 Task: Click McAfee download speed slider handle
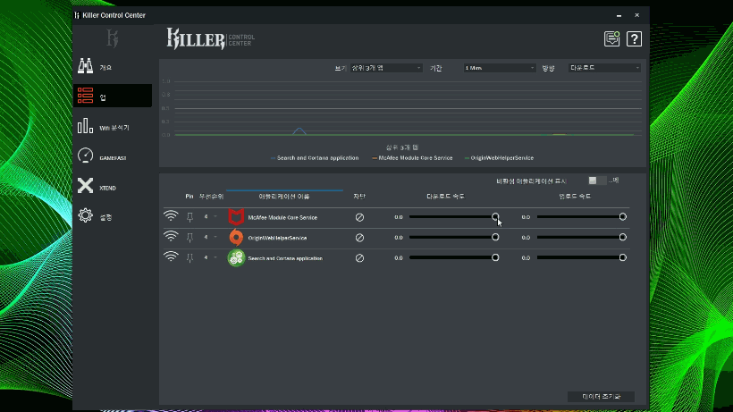coord(495,217)
